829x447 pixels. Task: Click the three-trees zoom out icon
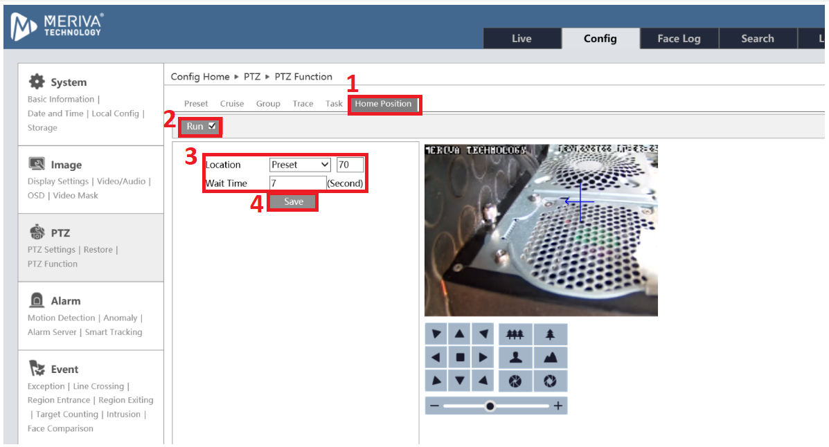[x=515, y=334]
